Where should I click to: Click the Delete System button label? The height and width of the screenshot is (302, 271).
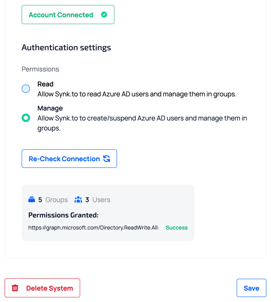[x=49, y=288]
